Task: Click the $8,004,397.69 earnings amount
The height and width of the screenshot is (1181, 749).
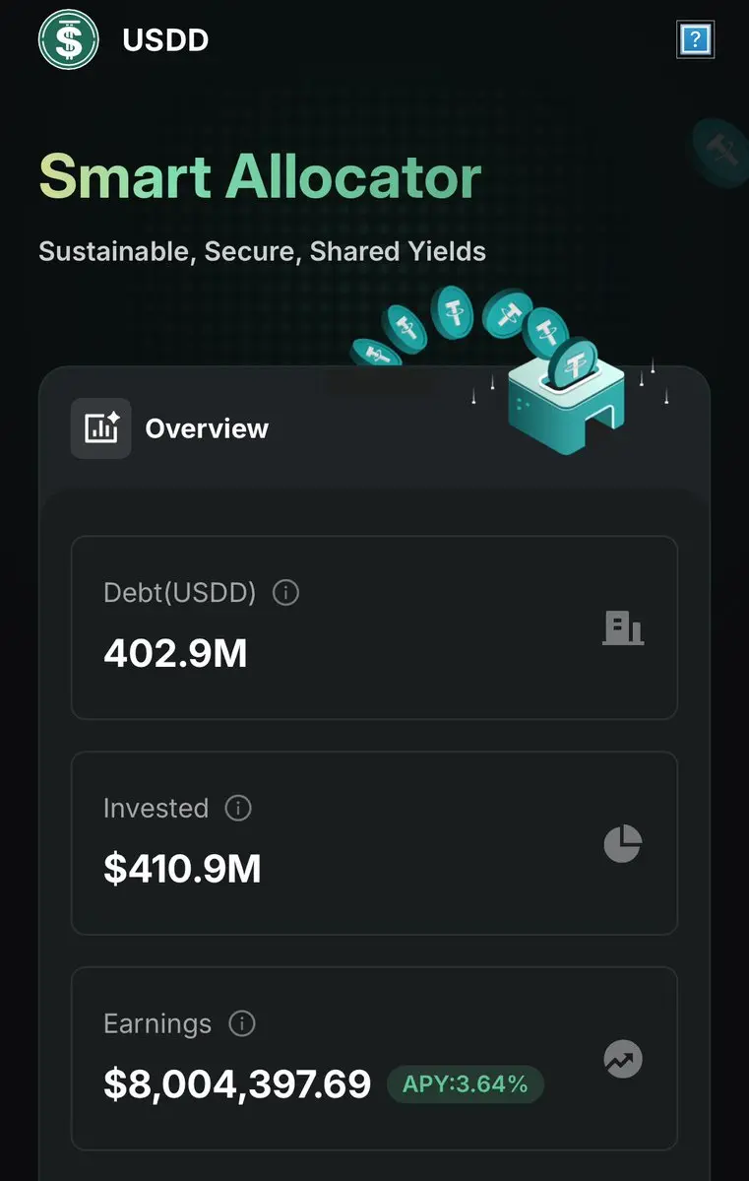Action: 237,1084
